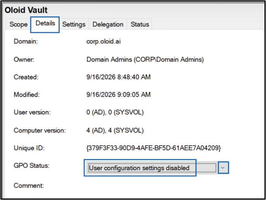
Task: Click the Unique ID: label
Action: [x=29, y=148]
